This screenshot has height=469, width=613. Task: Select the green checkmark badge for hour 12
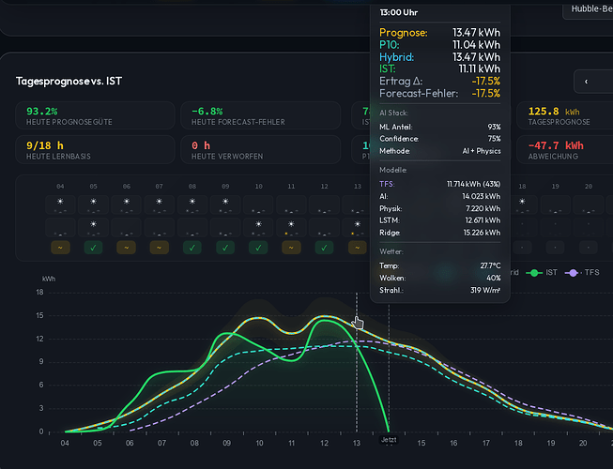[x=324, y=248]
